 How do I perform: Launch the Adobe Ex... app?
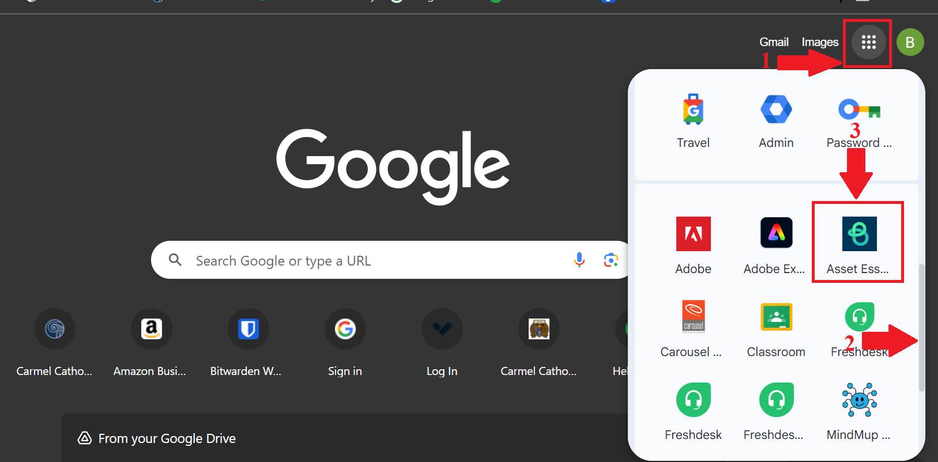pos(775,246)
